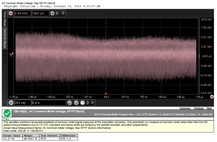Screen dimensions: 217x142
Task: Expand the sidebar with bottom-left chevron
Action: [4, 104]
